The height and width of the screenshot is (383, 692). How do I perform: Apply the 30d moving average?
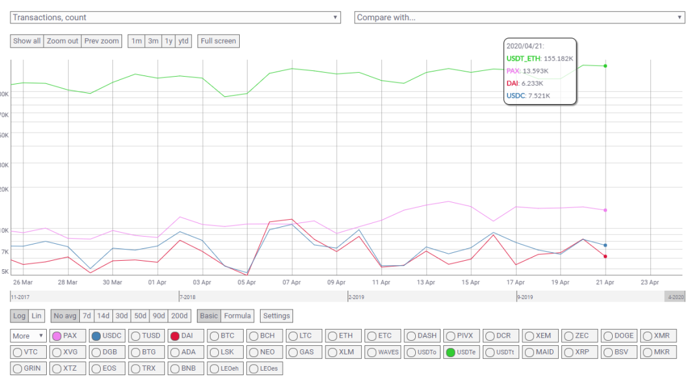coord(122,316)
